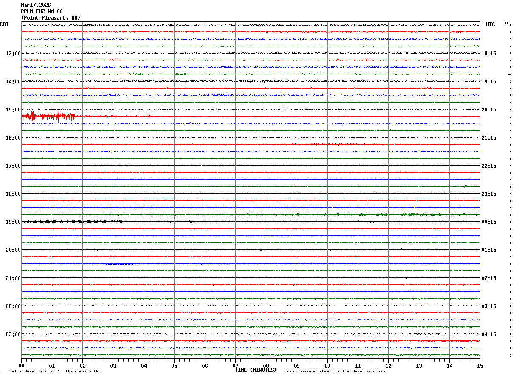The height and width of the screenshot is (377, 514).
Task: Click the 04:15 UTC time label
Action: [489, 334]
